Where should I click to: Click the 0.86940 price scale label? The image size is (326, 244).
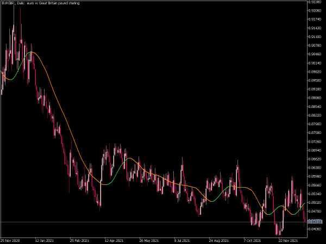(315, 150)
